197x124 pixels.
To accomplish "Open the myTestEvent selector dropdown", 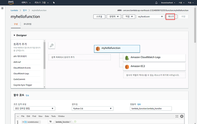I will pos(150,17).
